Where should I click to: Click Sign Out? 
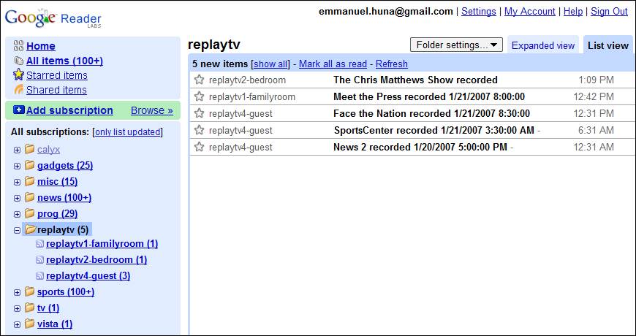pyautogui.click(x=609, y=12)
